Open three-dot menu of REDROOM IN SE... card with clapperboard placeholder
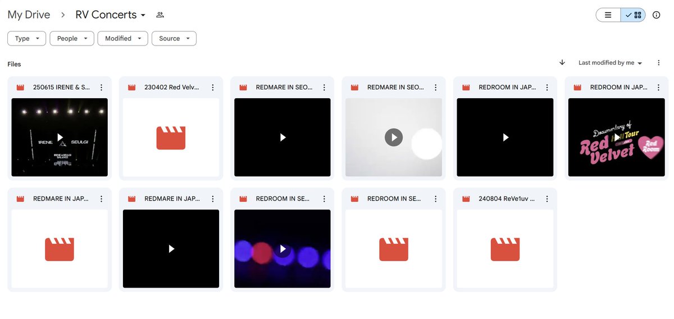The width and height of the screenshot is (674, 319). [435, 199]
